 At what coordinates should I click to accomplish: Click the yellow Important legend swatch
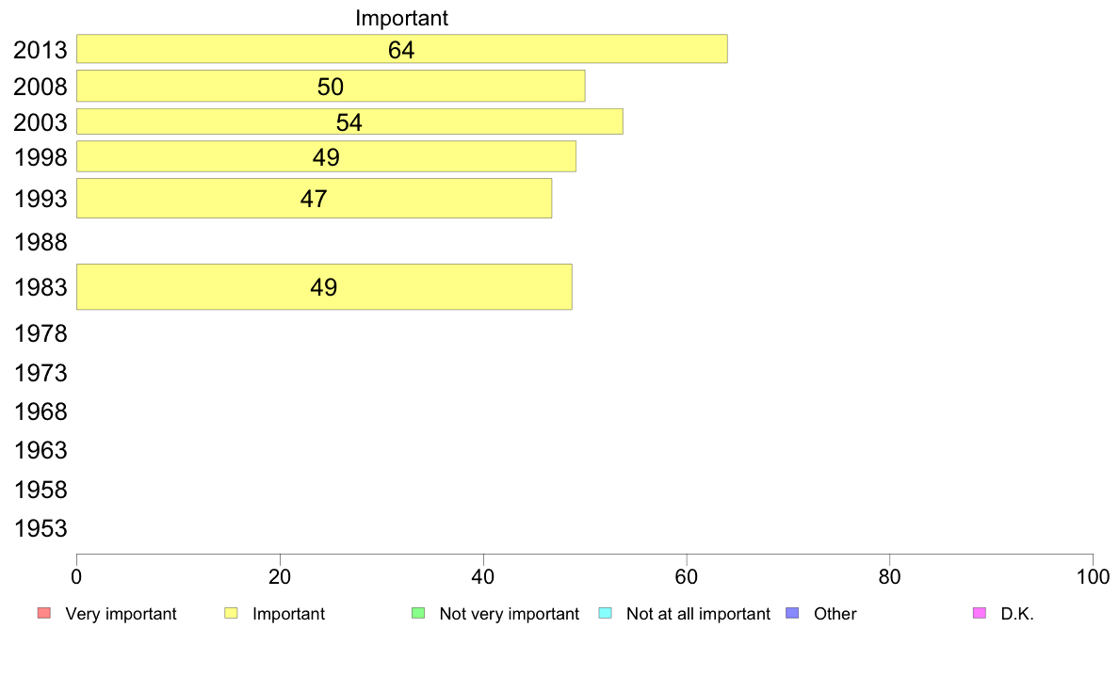(x=231, y=613)
